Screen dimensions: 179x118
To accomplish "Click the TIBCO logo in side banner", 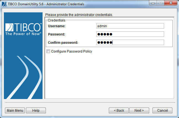I will [23, 29].
